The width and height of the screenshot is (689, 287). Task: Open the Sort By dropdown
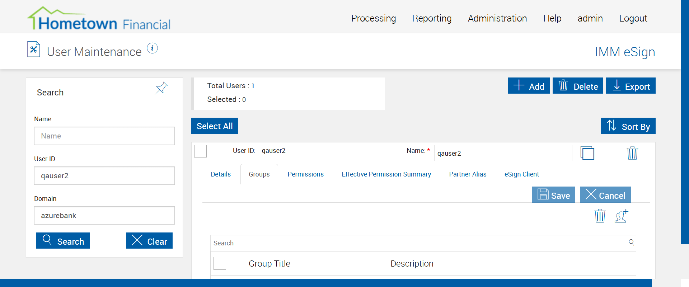628,126
